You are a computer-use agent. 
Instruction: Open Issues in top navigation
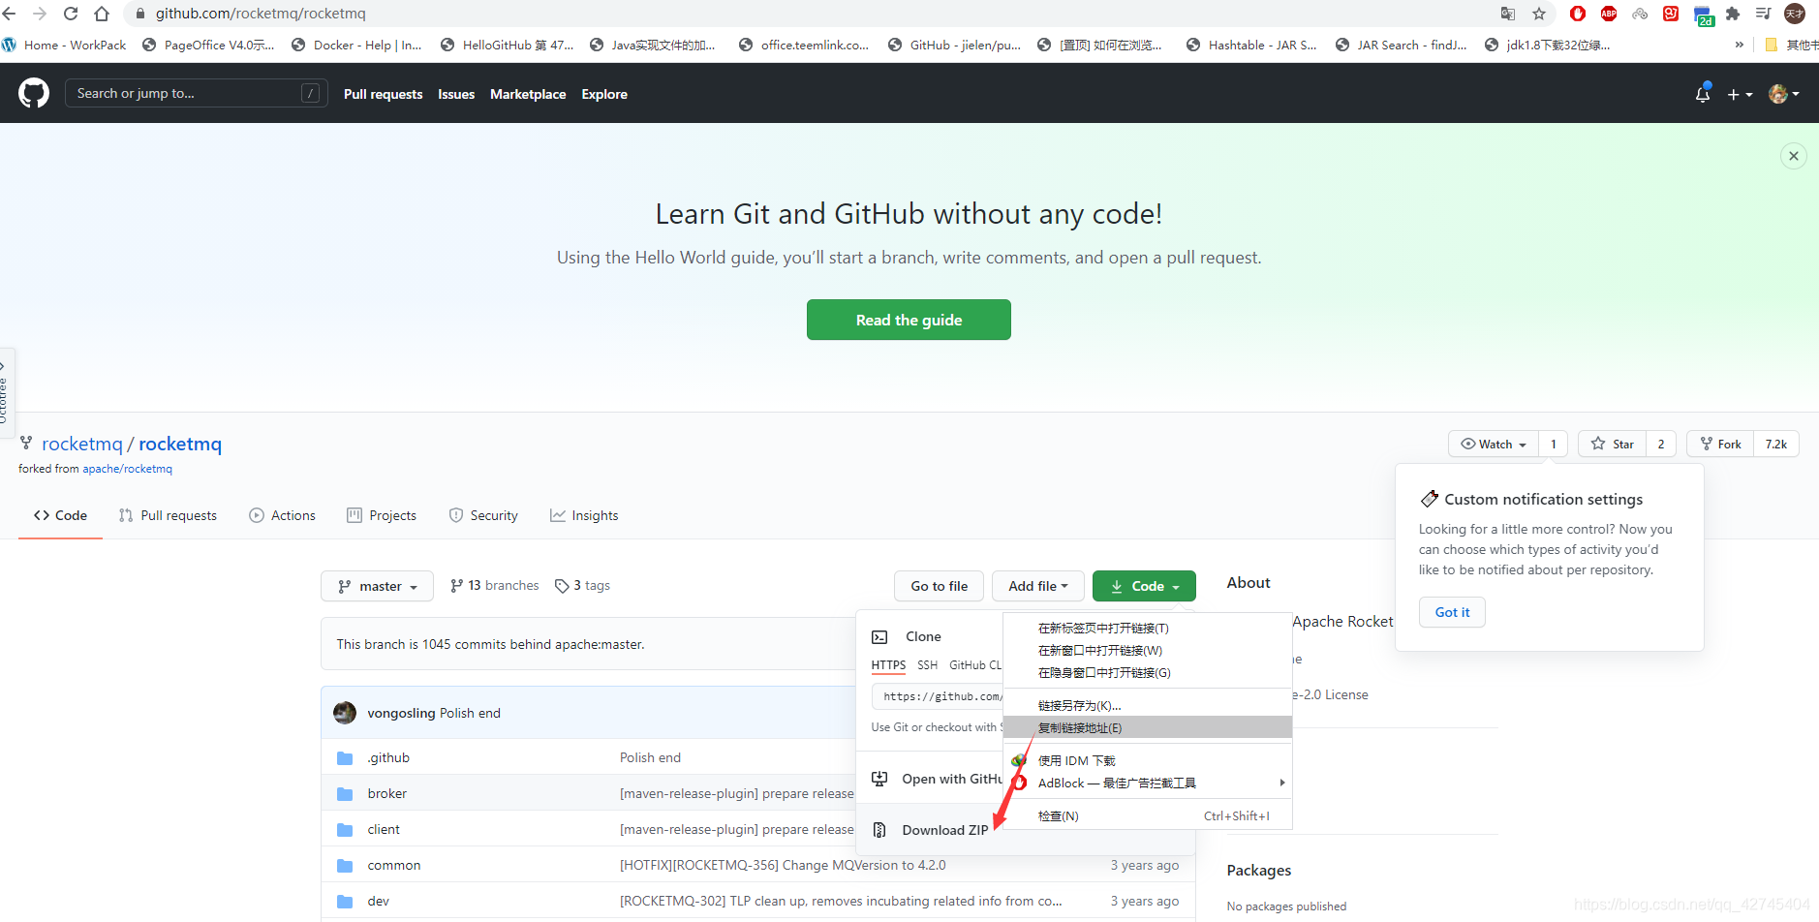456,94
